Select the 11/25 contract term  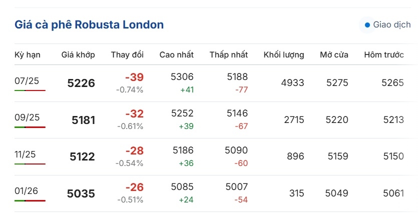pyautogui.click(x=25, y=154)
